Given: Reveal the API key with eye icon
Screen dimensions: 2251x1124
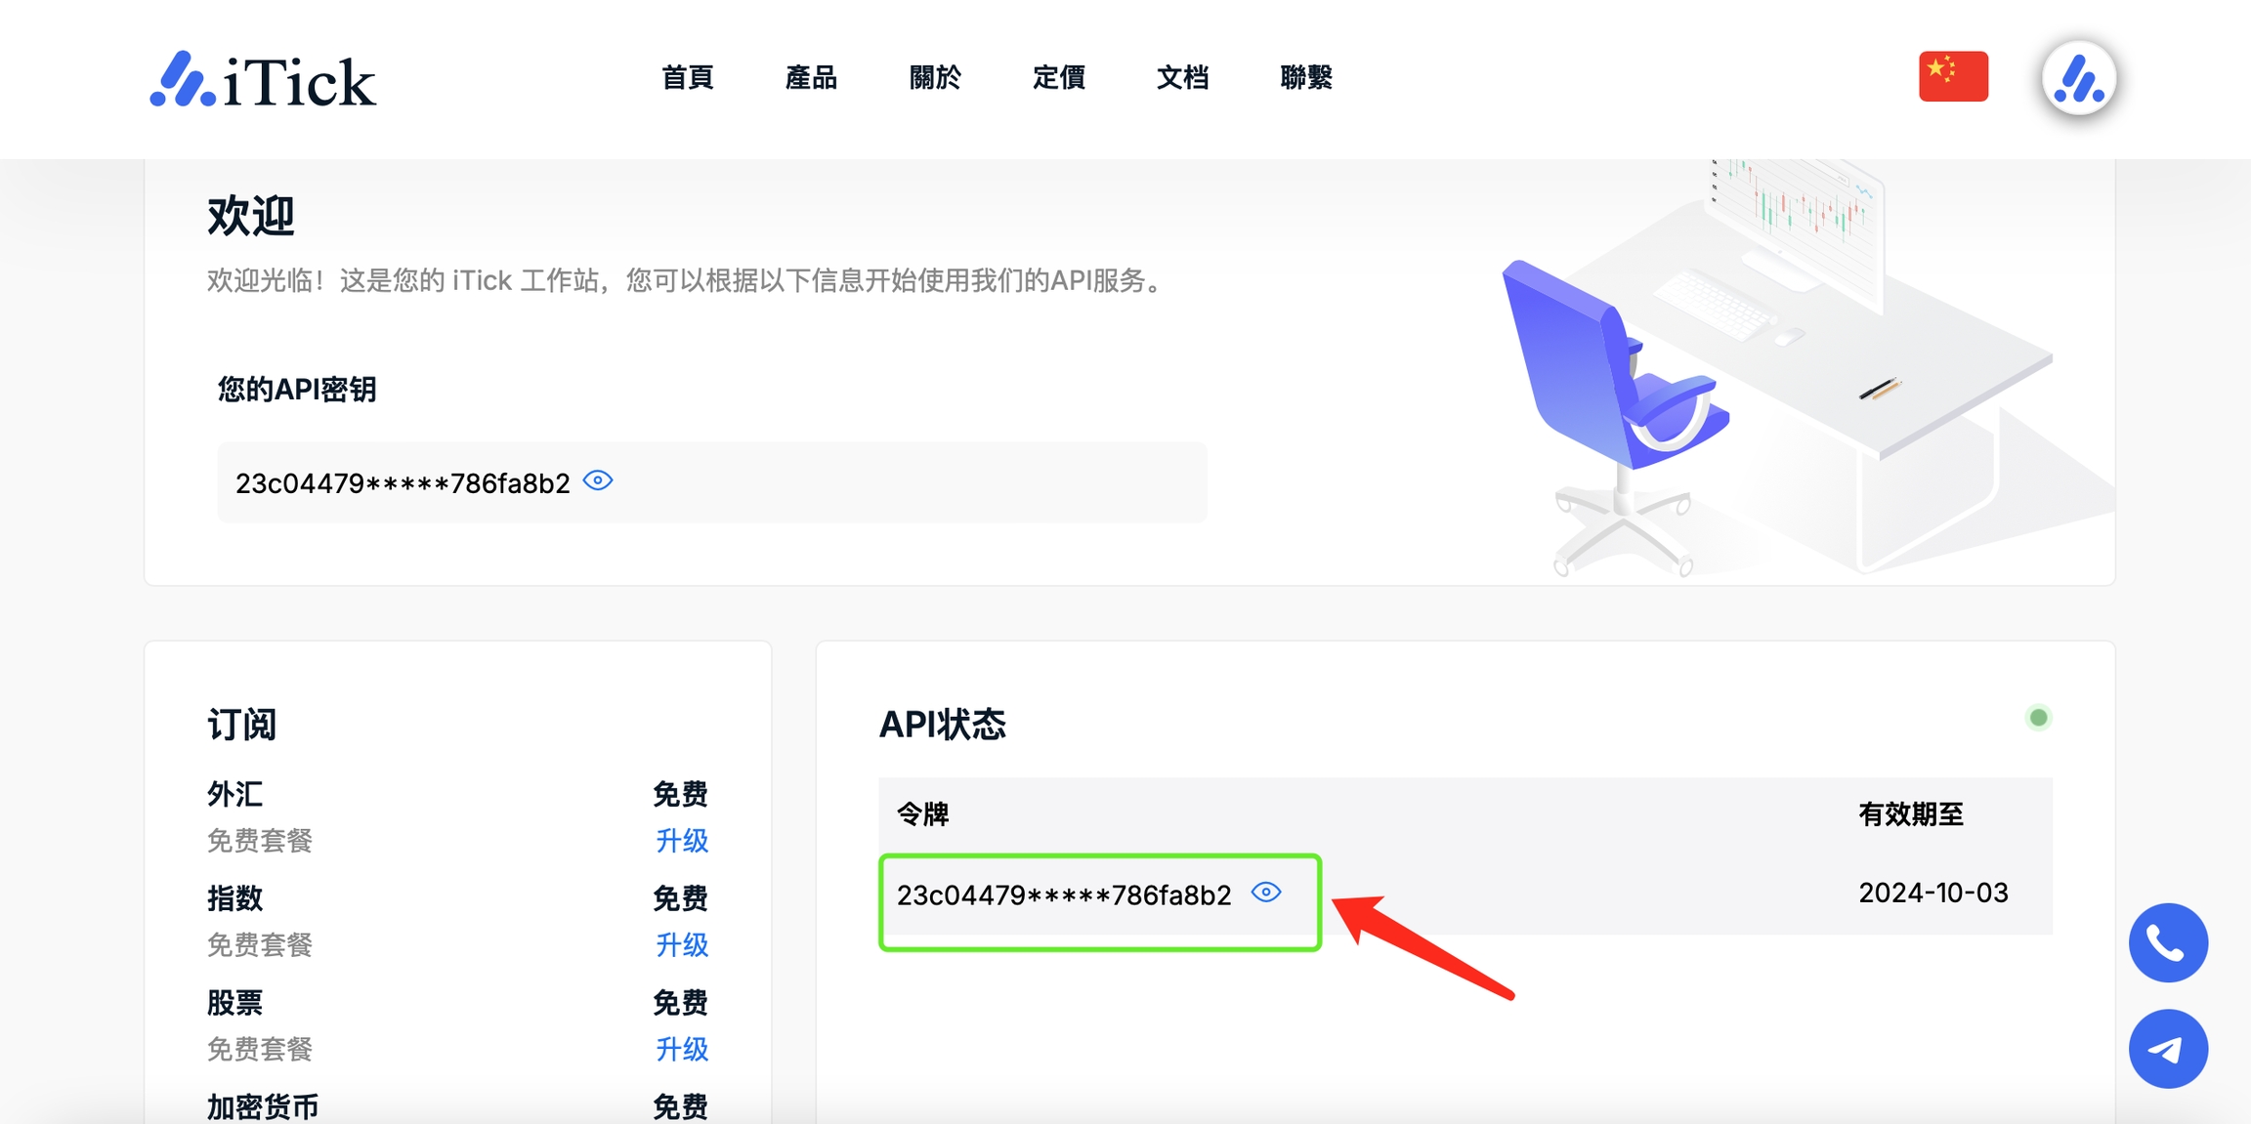Looking at the screenshot, I should point(598,480).
